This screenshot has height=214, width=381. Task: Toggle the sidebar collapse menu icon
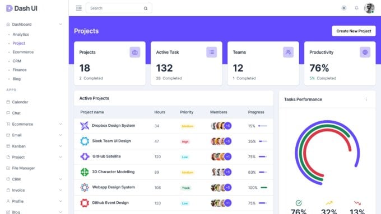[79, 8]
